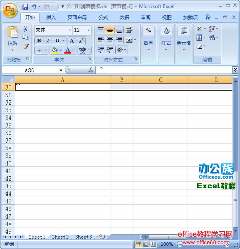
Task: Toggle underline formatting
Action: point(57,41)
